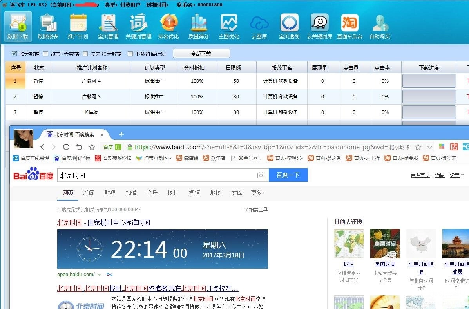View download progress bar for 广撒网-4
Screen dimensions: 469x309
pos(429,81)
